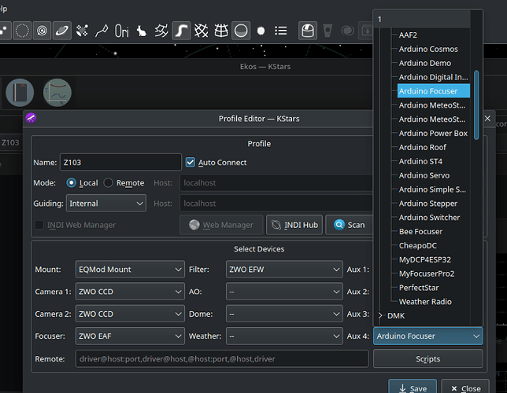Select Weather Radio driver
The image size is (507, 393).
pos(425,302)
